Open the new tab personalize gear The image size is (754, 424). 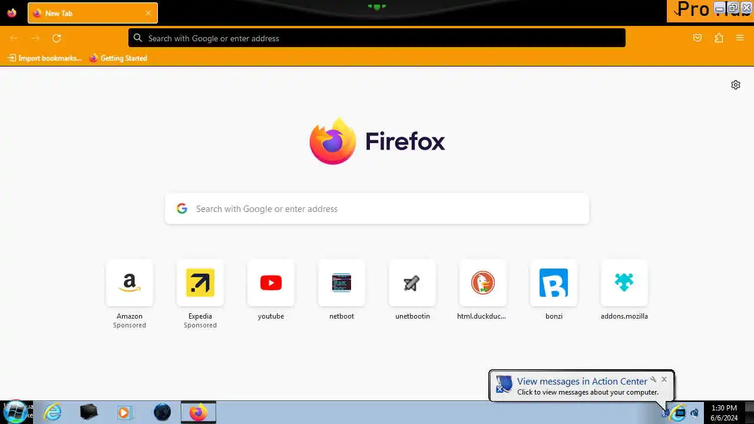(736, 85)
